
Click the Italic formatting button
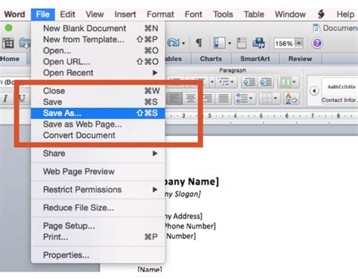click(5, 98)
